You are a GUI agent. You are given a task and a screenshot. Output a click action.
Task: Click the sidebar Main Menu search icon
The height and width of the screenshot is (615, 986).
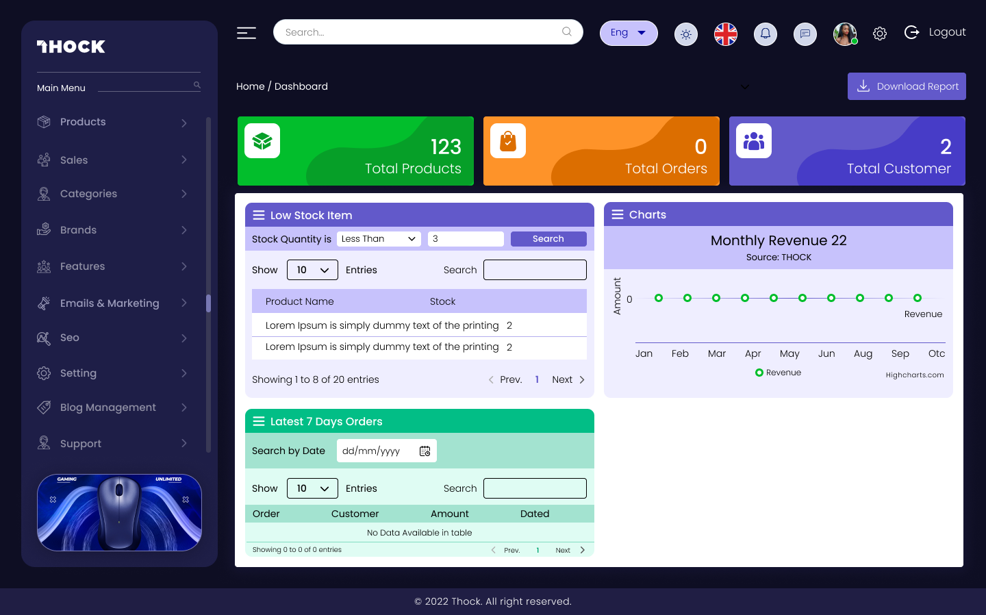pos(197,85)
